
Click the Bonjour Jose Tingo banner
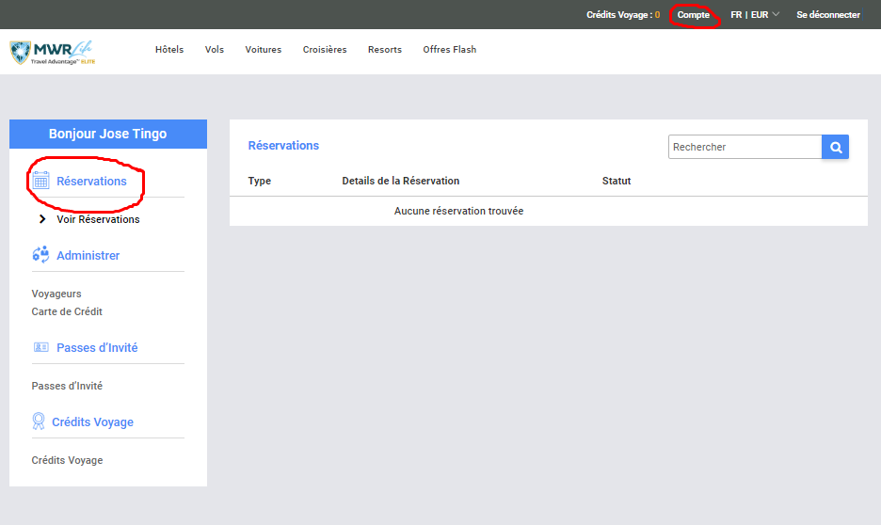pos(108,134)
